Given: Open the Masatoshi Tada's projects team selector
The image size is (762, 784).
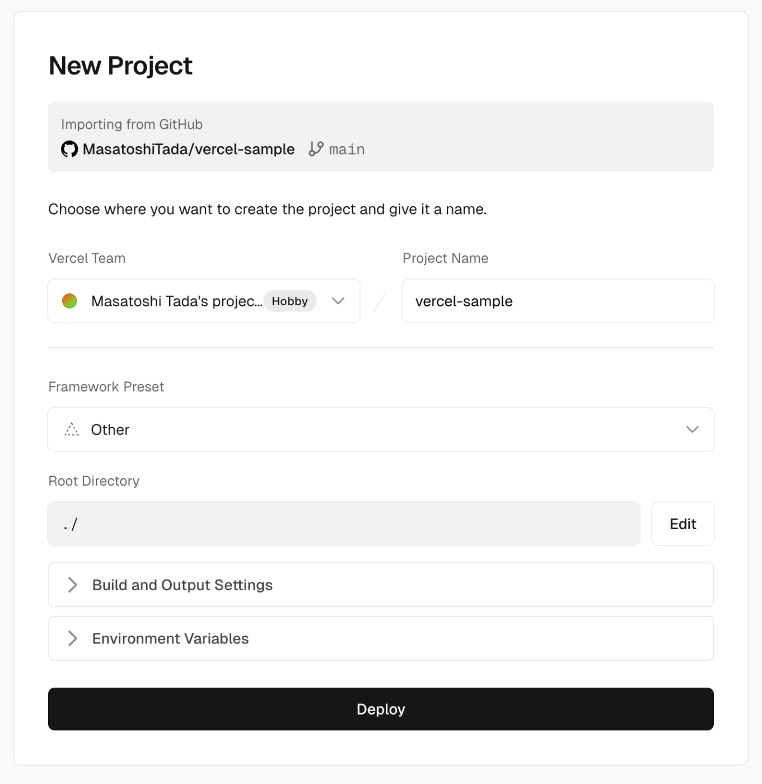Looking at the screenshot, I should tap(176, 301).
